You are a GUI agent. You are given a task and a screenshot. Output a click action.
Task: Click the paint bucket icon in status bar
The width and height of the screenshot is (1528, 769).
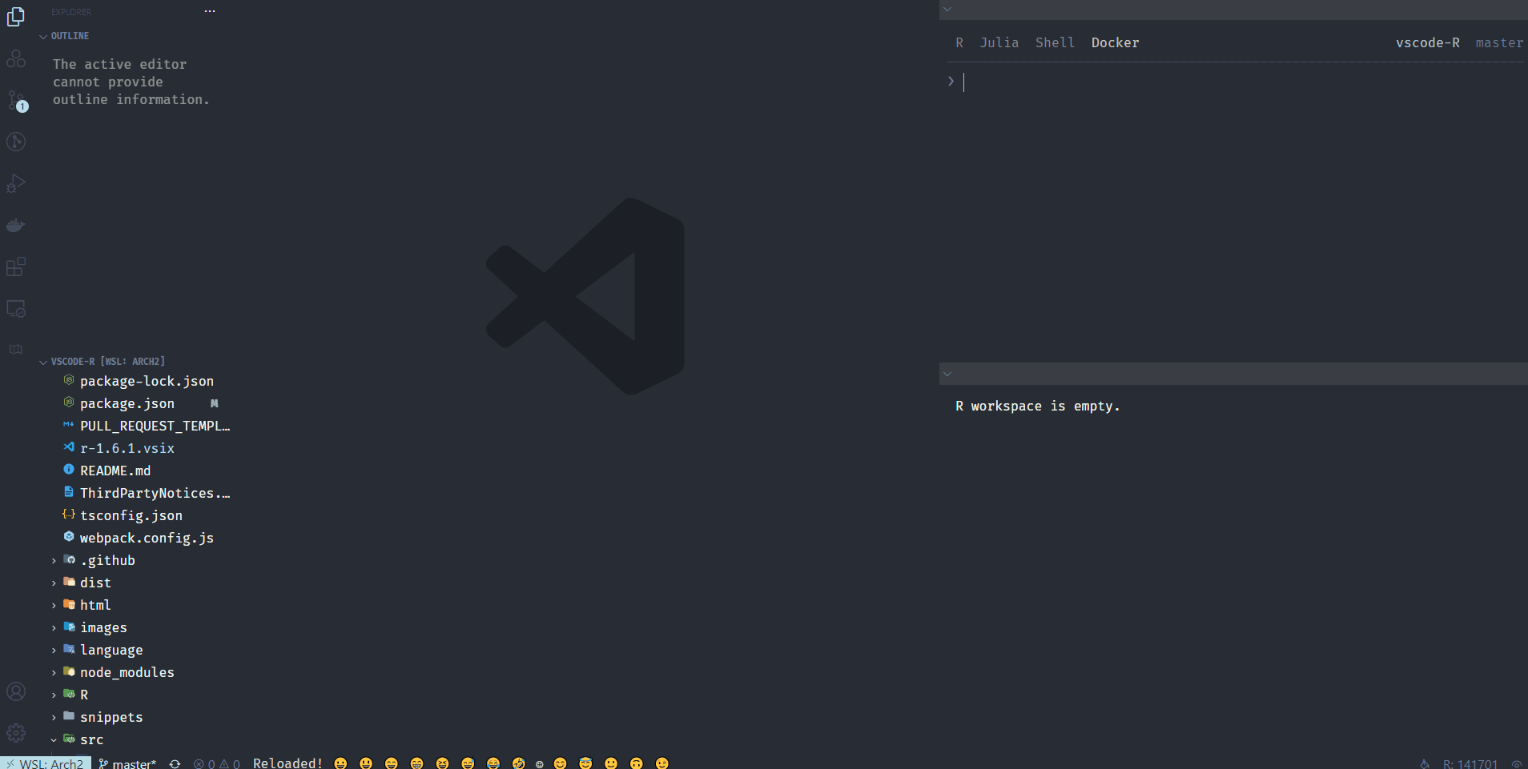click(1425, 764)
